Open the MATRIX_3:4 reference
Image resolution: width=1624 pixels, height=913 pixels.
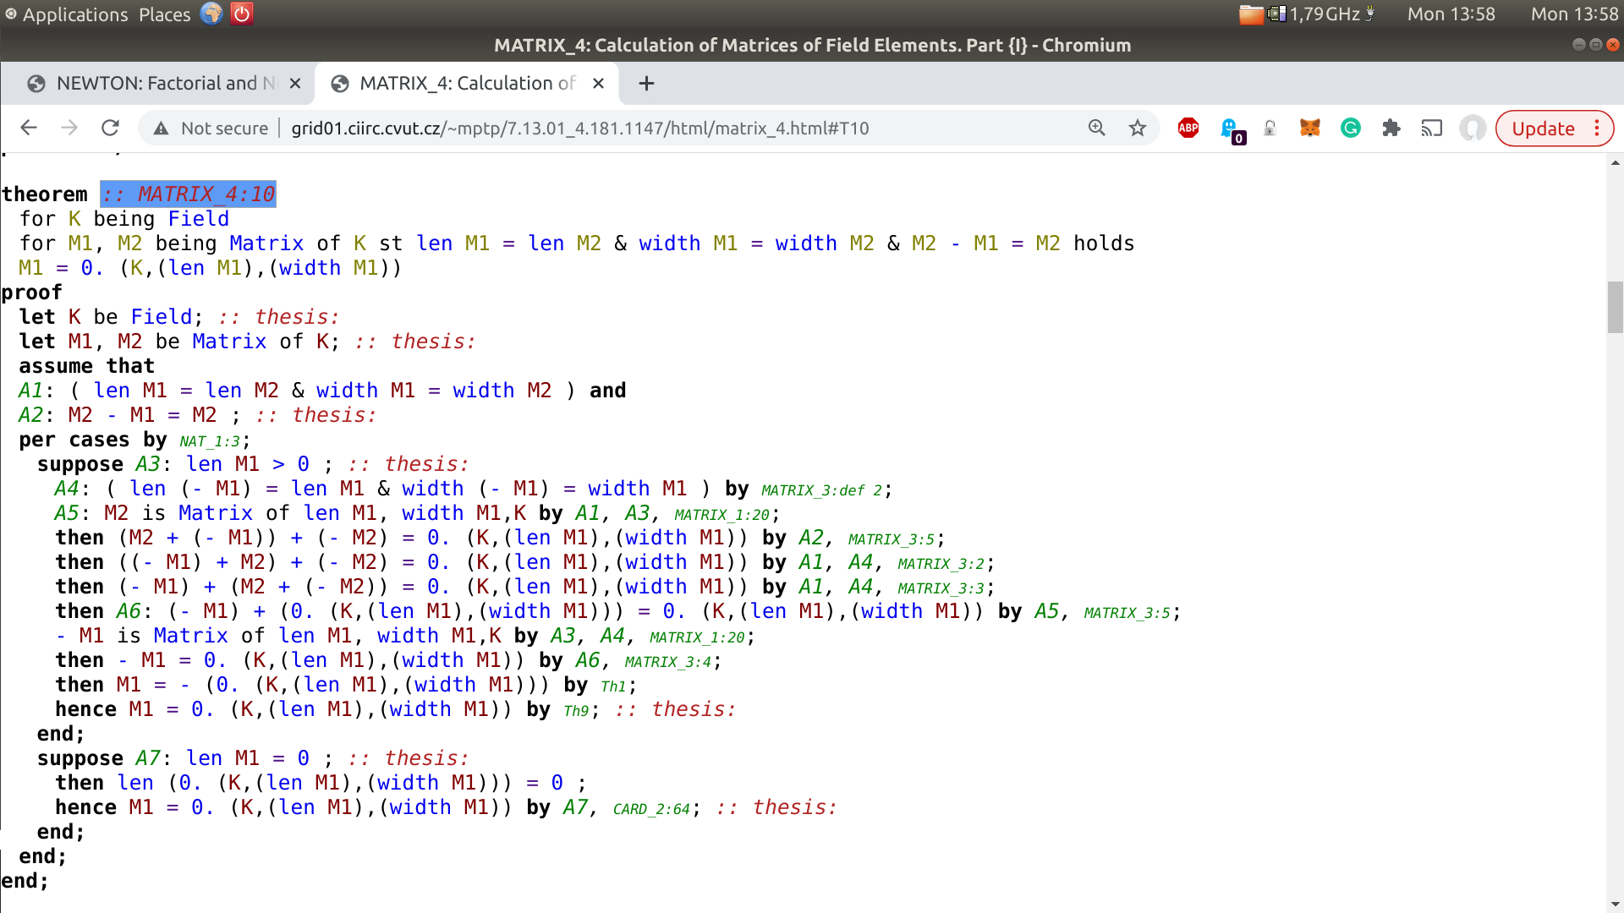tap(669, 662)
